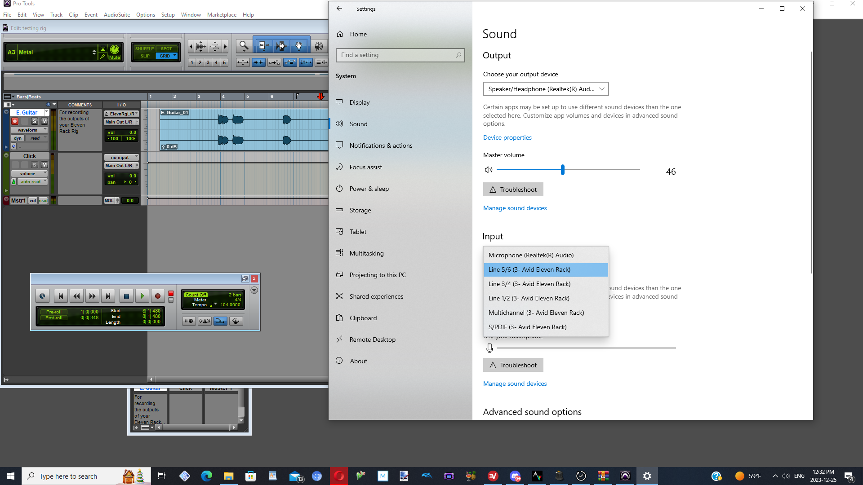Toggle the Metronome click button
863x485 pixels.
coord(205,321)
